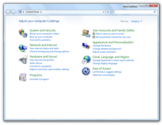The height and width of the screenshot is (125, 163).
Task: Open Ease of Access heading
Action: pos(102,68)
